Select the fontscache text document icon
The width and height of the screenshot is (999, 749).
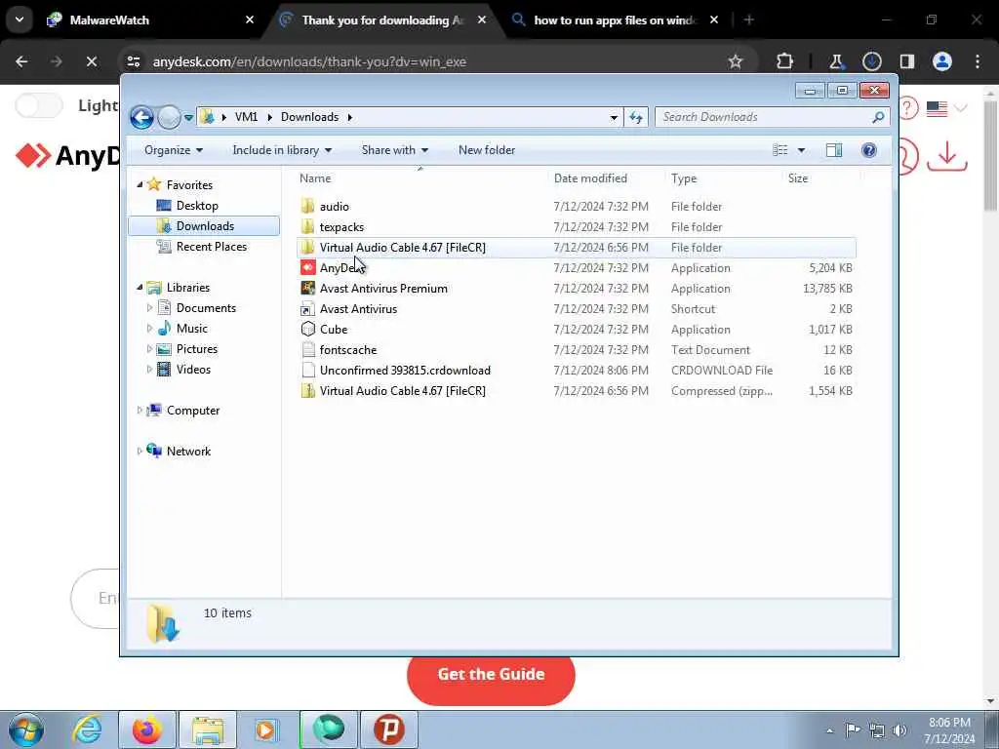pos(307,350)
